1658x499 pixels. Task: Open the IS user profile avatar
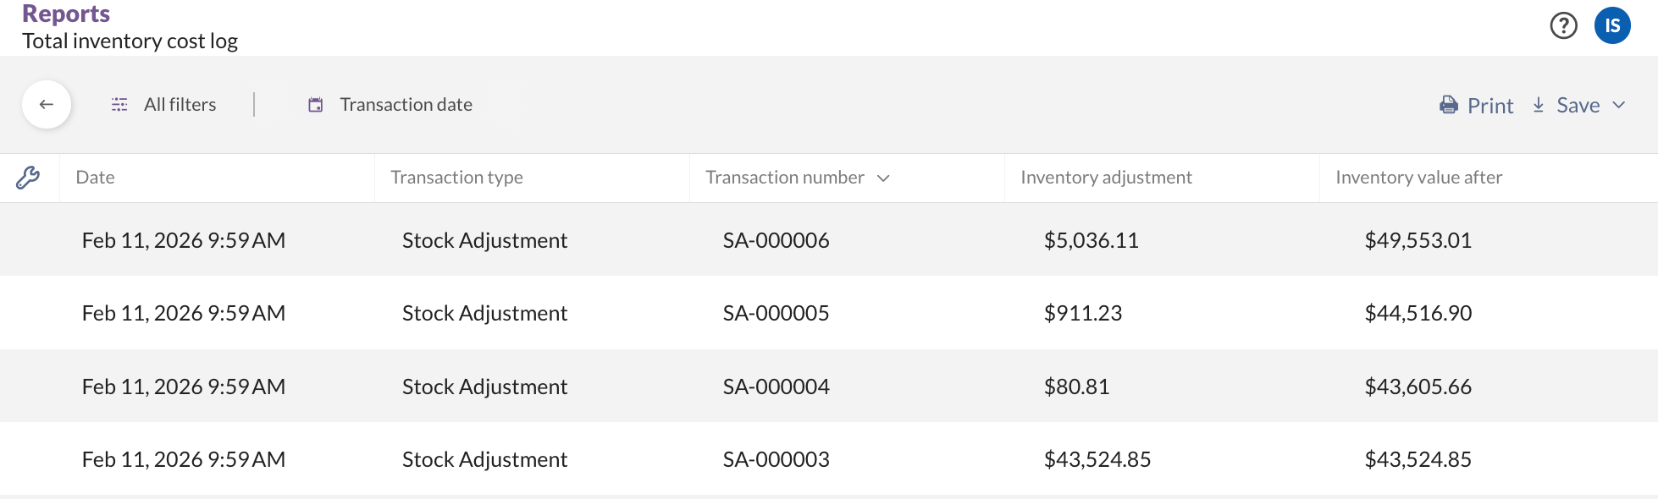[x=1611, y=25]
